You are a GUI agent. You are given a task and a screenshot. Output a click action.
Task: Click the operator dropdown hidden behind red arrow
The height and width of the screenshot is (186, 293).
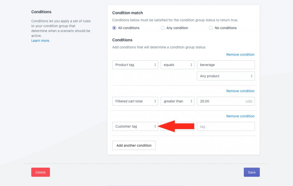(177, 126)
